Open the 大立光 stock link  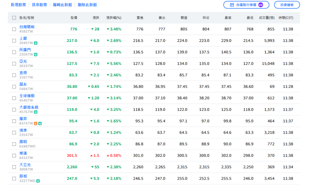(25, 165)
